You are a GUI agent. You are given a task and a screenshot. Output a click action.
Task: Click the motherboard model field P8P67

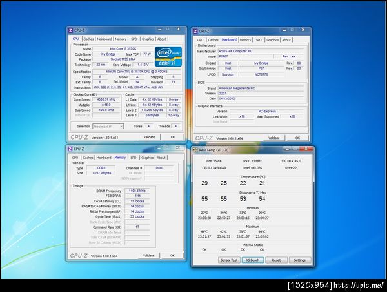coord(246,56)
